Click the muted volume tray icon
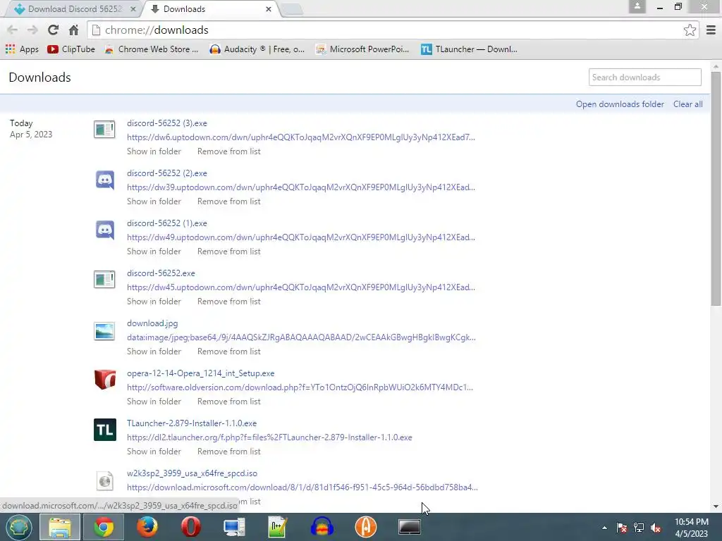 pyautogui.click(x=655, y=528)
